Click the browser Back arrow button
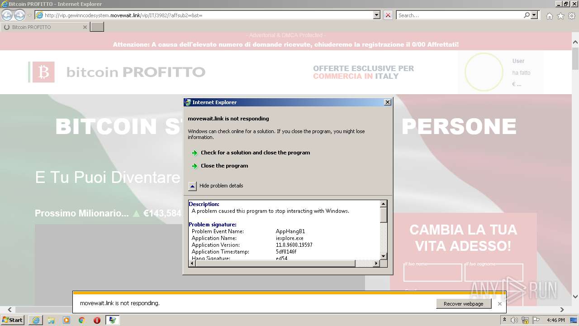 [x=7, y=15]
